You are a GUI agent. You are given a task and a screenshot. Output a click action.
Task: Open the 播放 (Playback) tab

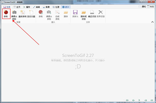27,7
